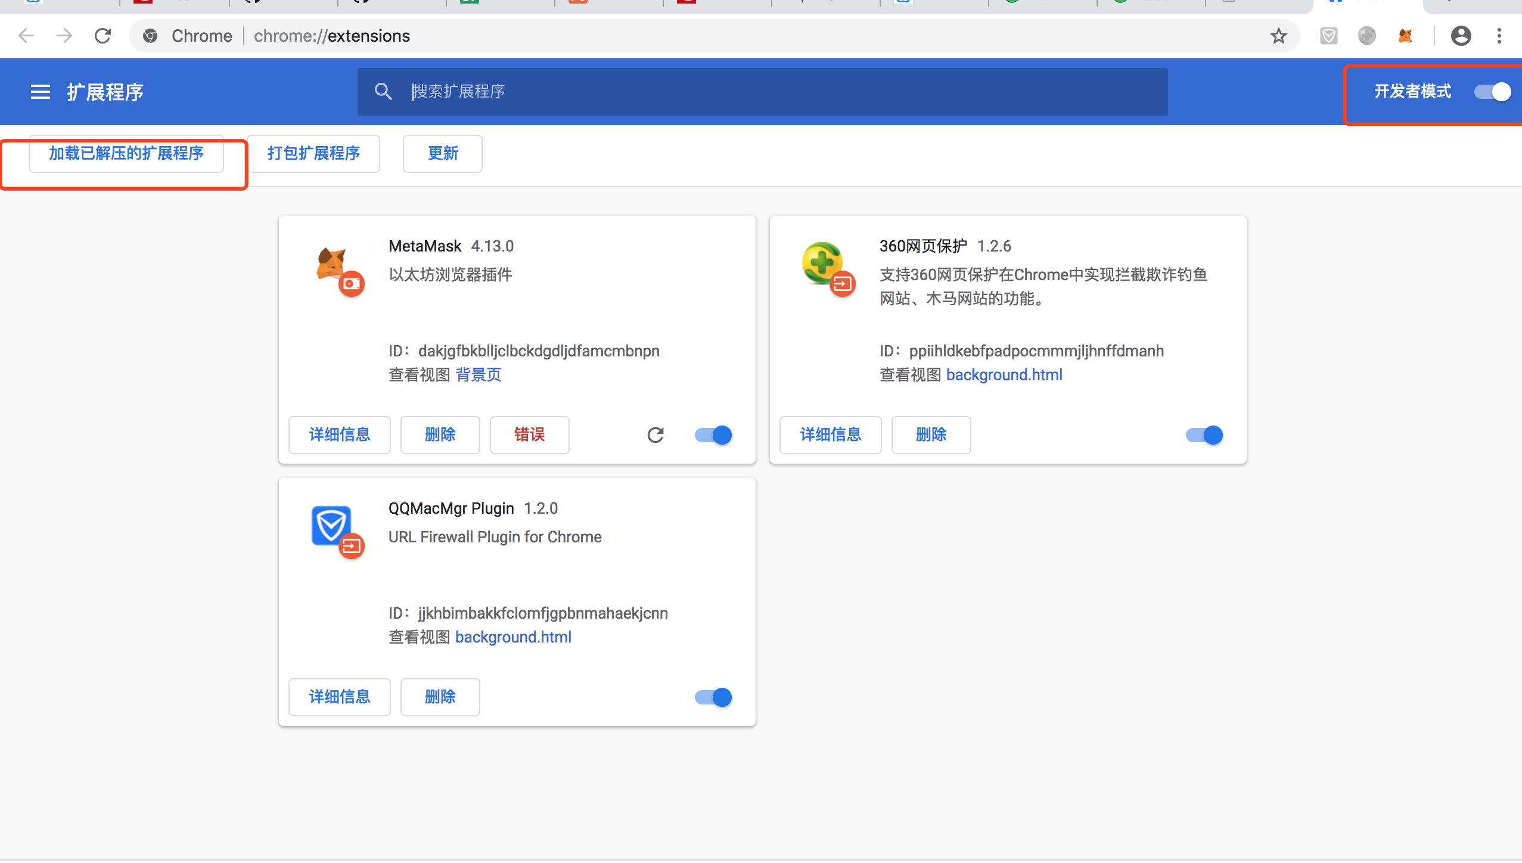Disable the MetaMask extension toggle
1522x863 pixels.
712,435
